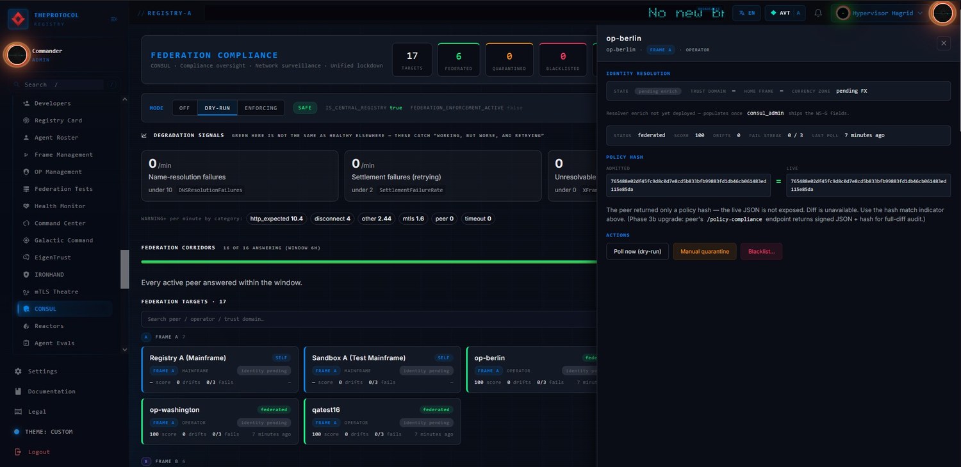
Task: Click the OP Management shield icon
Action: click(27, 172)
